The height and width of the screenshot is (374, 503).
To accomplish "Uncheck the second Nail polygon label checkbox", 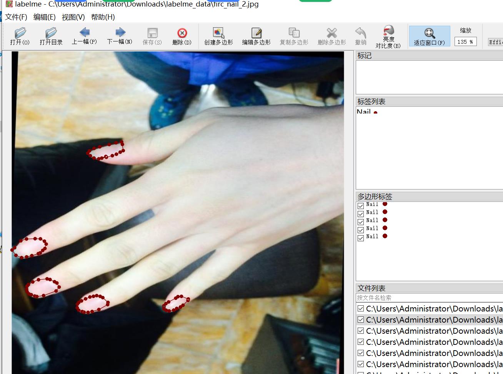I will coord(361,214).
